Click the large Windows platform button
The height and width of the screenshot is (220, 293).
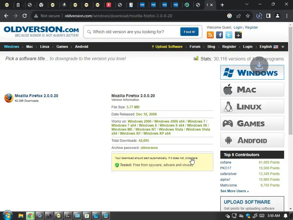[x=252, y=72]
